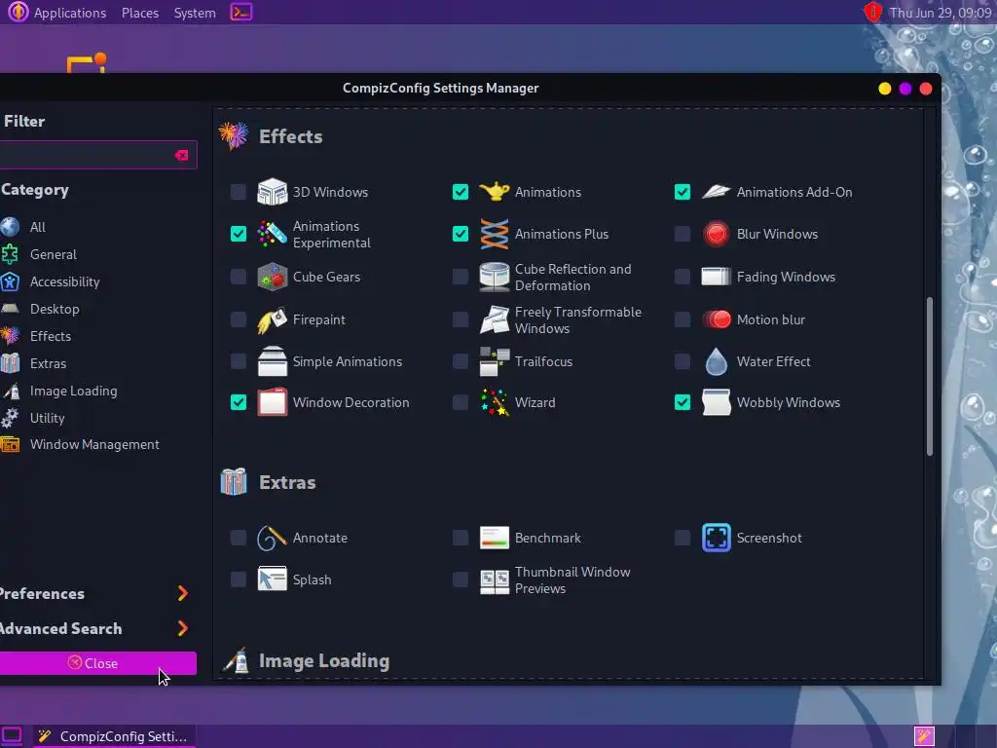
Task: Click the Cube Gears icon
Action: (273, 277)
